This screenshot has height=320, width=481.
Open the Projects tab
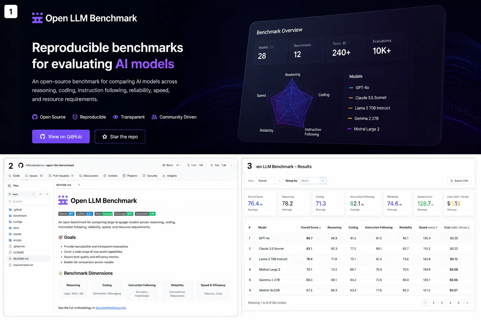[x=130, y=176]
